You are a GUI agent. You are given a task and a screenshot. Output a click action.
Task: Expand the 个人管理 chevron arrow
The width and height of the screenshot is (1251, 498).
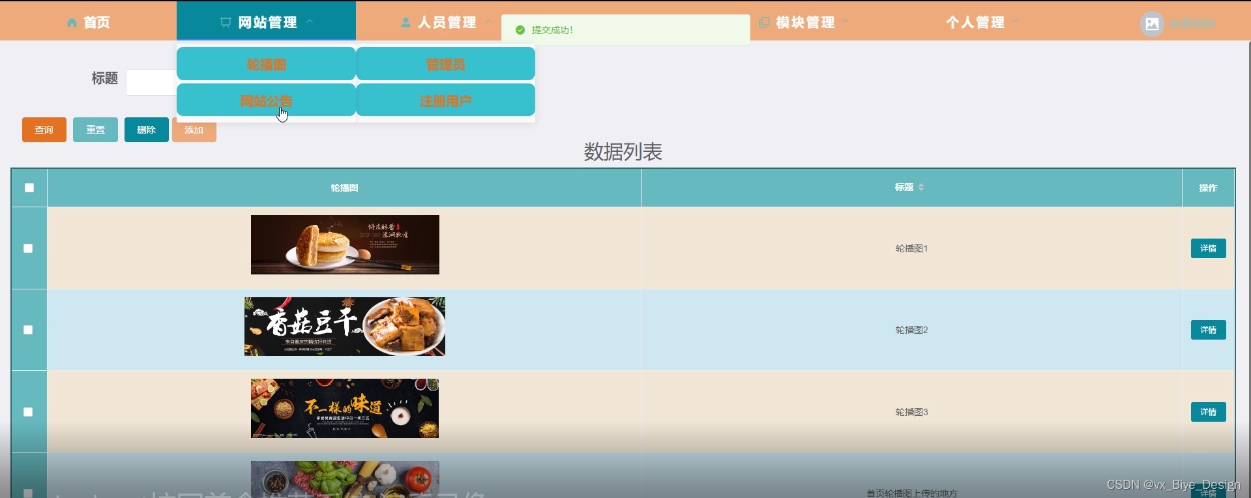(1016, 22)
